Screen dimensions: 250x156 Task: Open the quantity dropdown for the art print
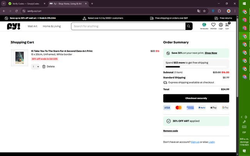pos(35,67)
